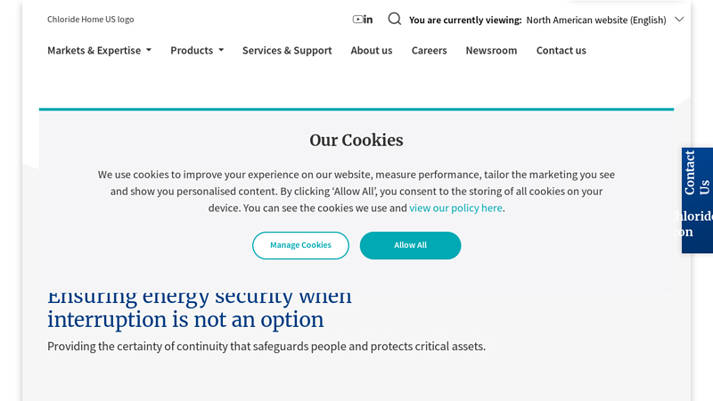Navigate to the Newsroom section

[x=491, y=51]
